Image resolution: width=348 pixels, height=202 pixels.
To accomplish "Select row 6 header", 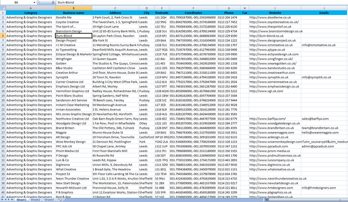I will 3,36.
